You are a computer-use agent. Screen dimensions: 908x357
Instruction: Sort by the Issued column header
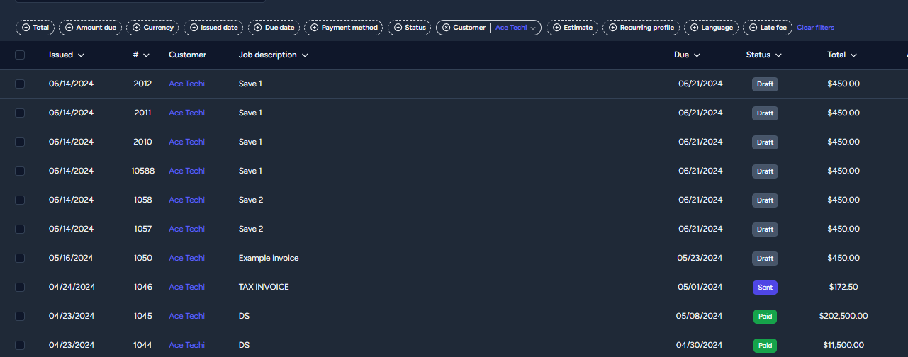click(x=66, y=55)
